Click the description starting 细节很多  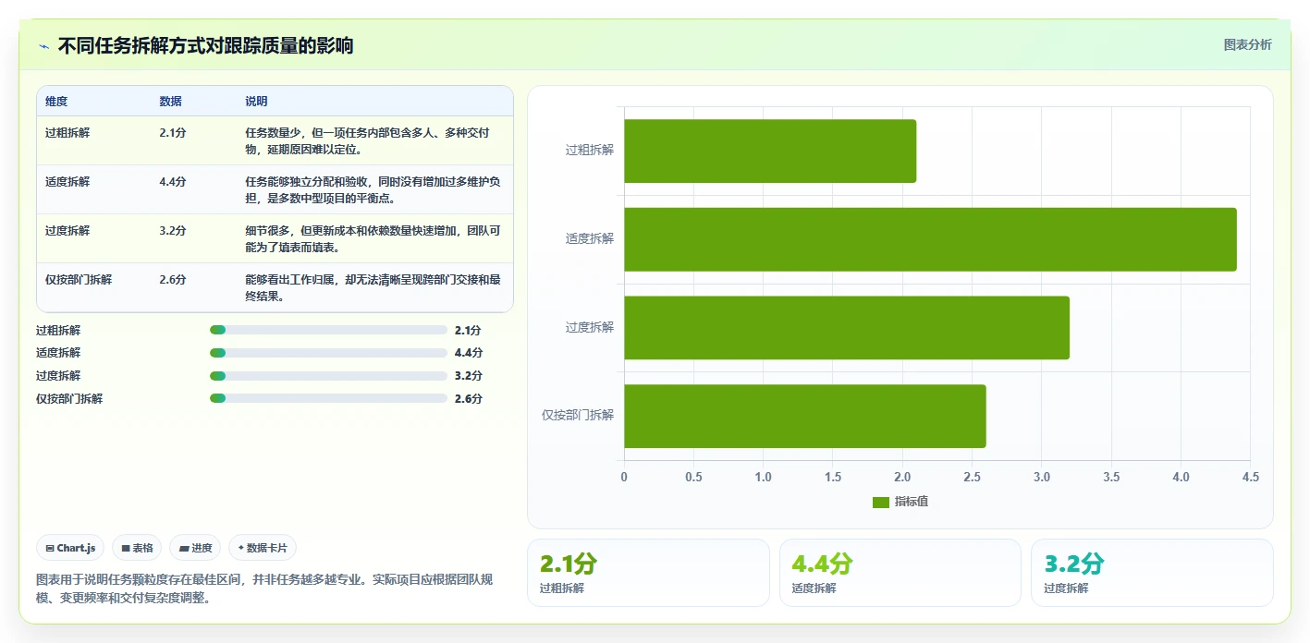(x=373, y=239)
